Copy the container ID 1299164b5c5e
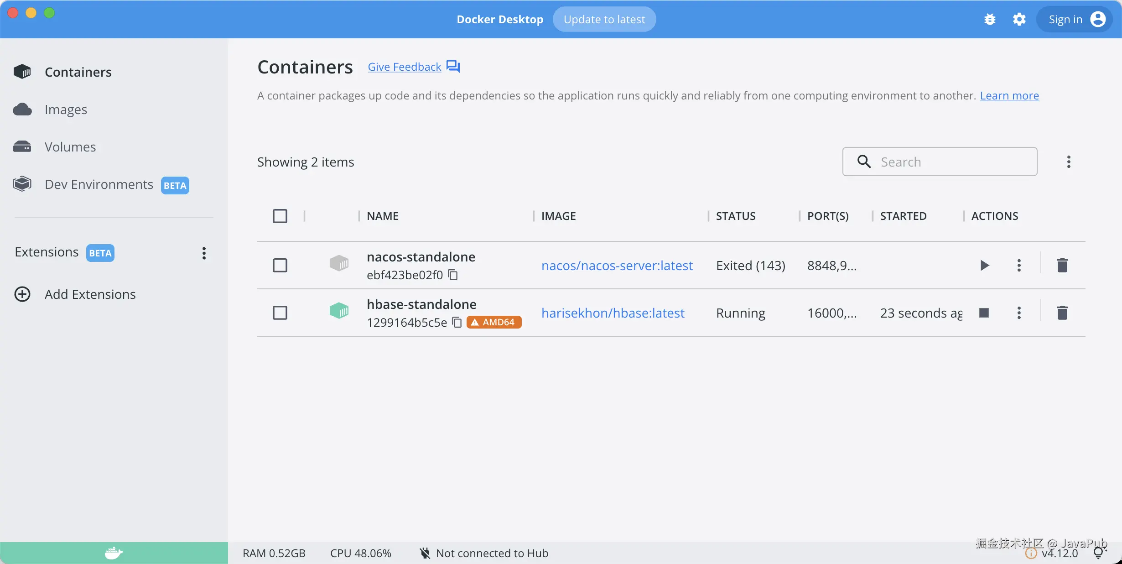Screen dimensions: 1122x564 pos(457,322)
